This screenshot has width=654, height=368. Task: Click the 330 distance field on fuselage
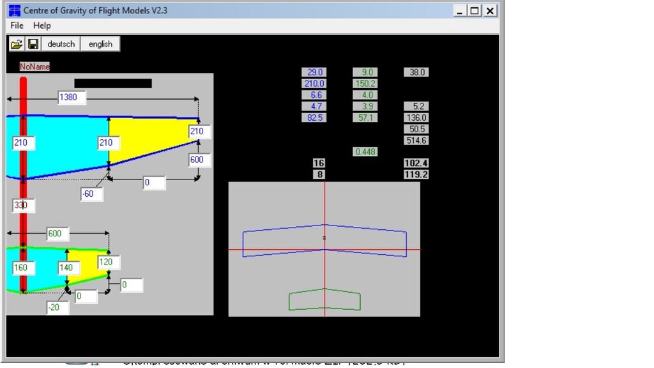[24, 206]
